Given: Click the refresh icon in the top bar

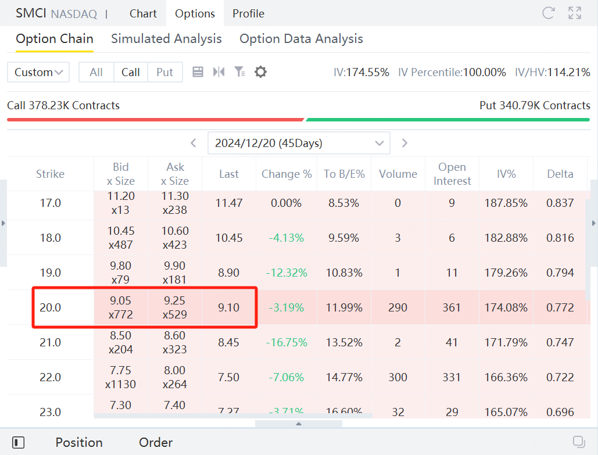Looking at the screenshot, I should click(x=548, y=13).
